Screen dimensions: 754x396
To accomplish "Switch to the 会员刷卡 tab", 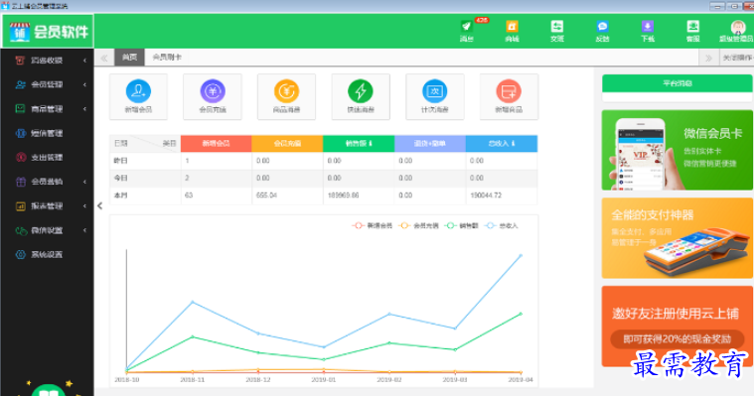I will tap(167, 58).
